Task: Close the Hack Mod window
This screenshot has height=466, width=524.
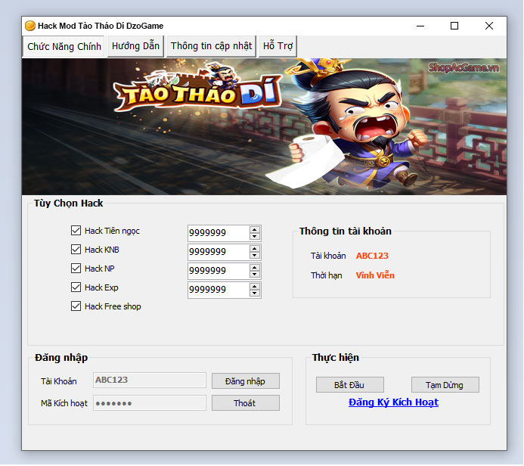Action: tap(489, 26)
